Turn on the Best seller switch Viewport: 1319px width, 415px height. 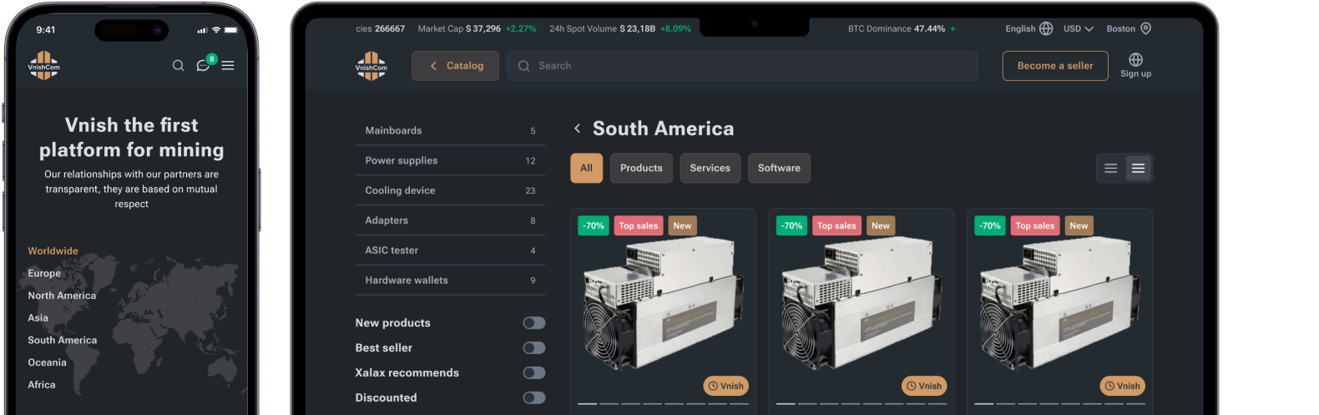533,348
